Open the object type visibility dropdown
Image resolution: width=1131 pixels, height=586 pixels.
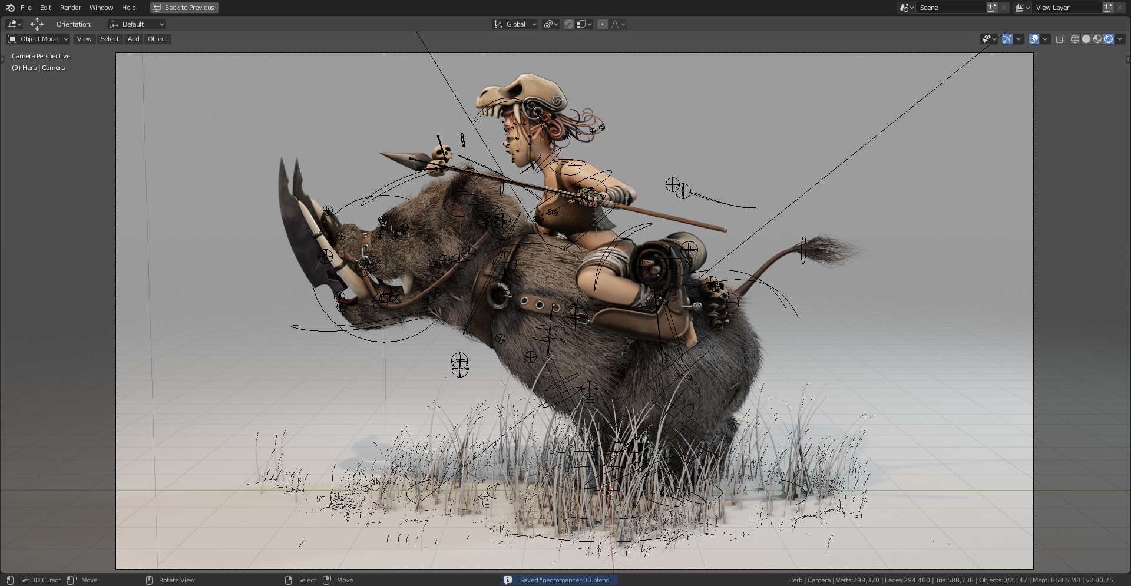[x=989, y=39]
